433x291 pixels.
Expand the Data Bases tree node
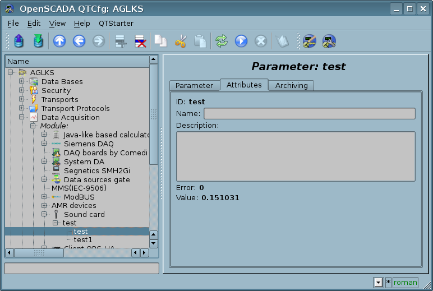point(22,81)
